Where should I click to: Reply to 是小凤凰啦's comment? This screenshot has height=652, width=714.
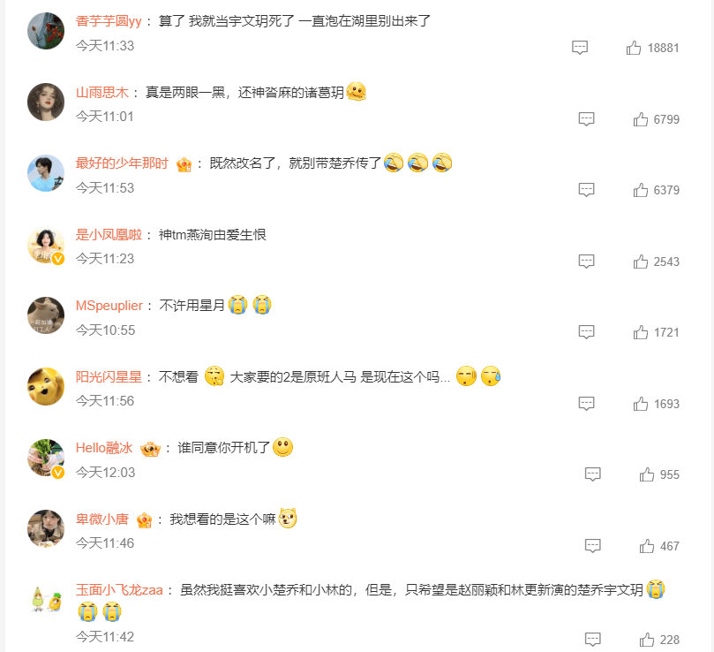586,262
